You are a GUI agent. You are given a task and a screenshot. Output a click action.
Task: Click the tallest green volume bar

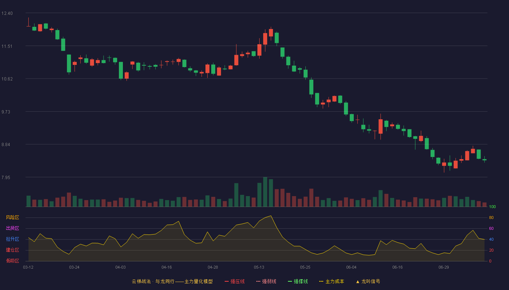pos(265,192)
